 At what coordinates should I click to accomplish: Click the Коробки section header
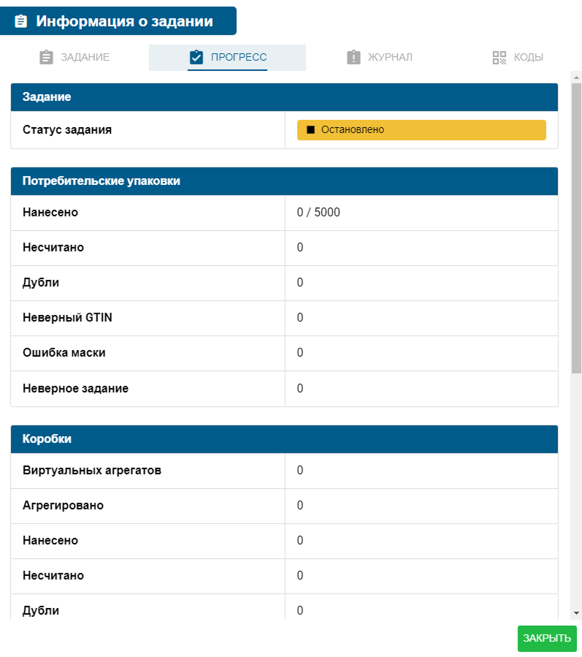pos(284,438)
